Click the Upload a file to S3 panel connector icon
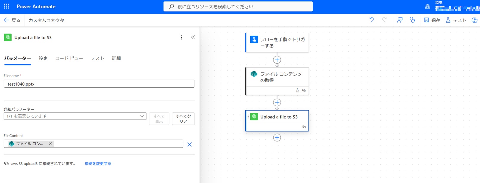 (x=8, y=37)
